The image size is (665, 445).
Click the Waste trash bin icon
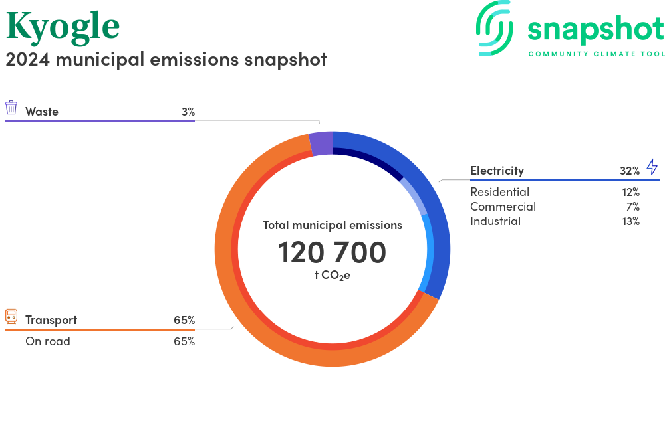[11, 108]
